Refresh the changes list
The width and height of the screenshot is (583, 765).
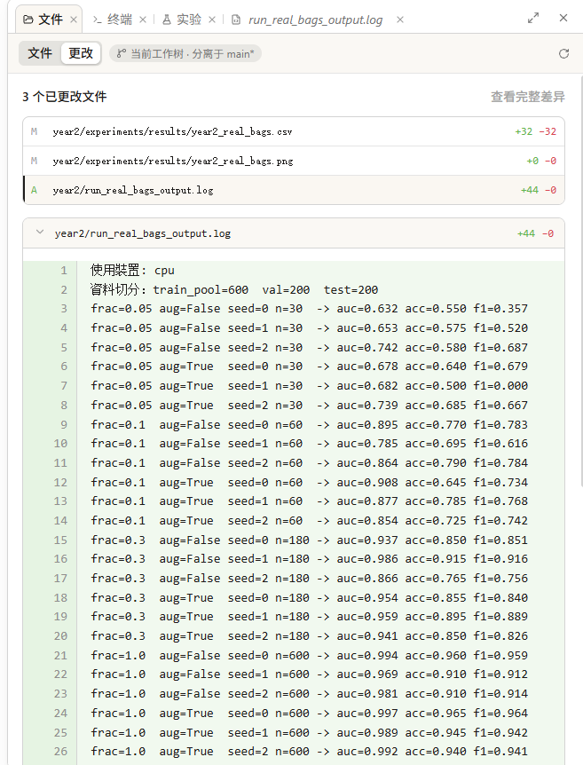tap(564, 53)
